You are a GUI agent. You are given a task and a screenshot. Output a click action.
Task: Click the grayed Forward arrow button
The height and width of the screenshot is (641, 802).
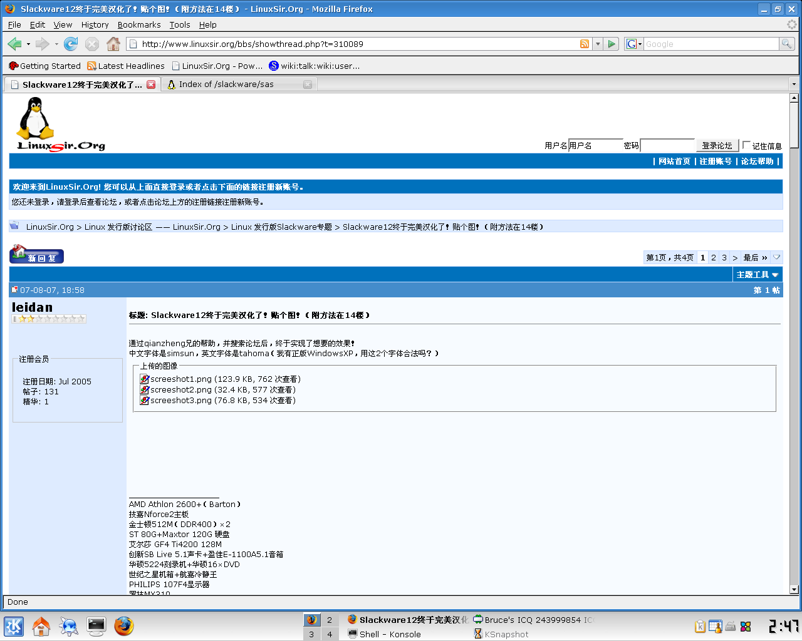point(42,44)
